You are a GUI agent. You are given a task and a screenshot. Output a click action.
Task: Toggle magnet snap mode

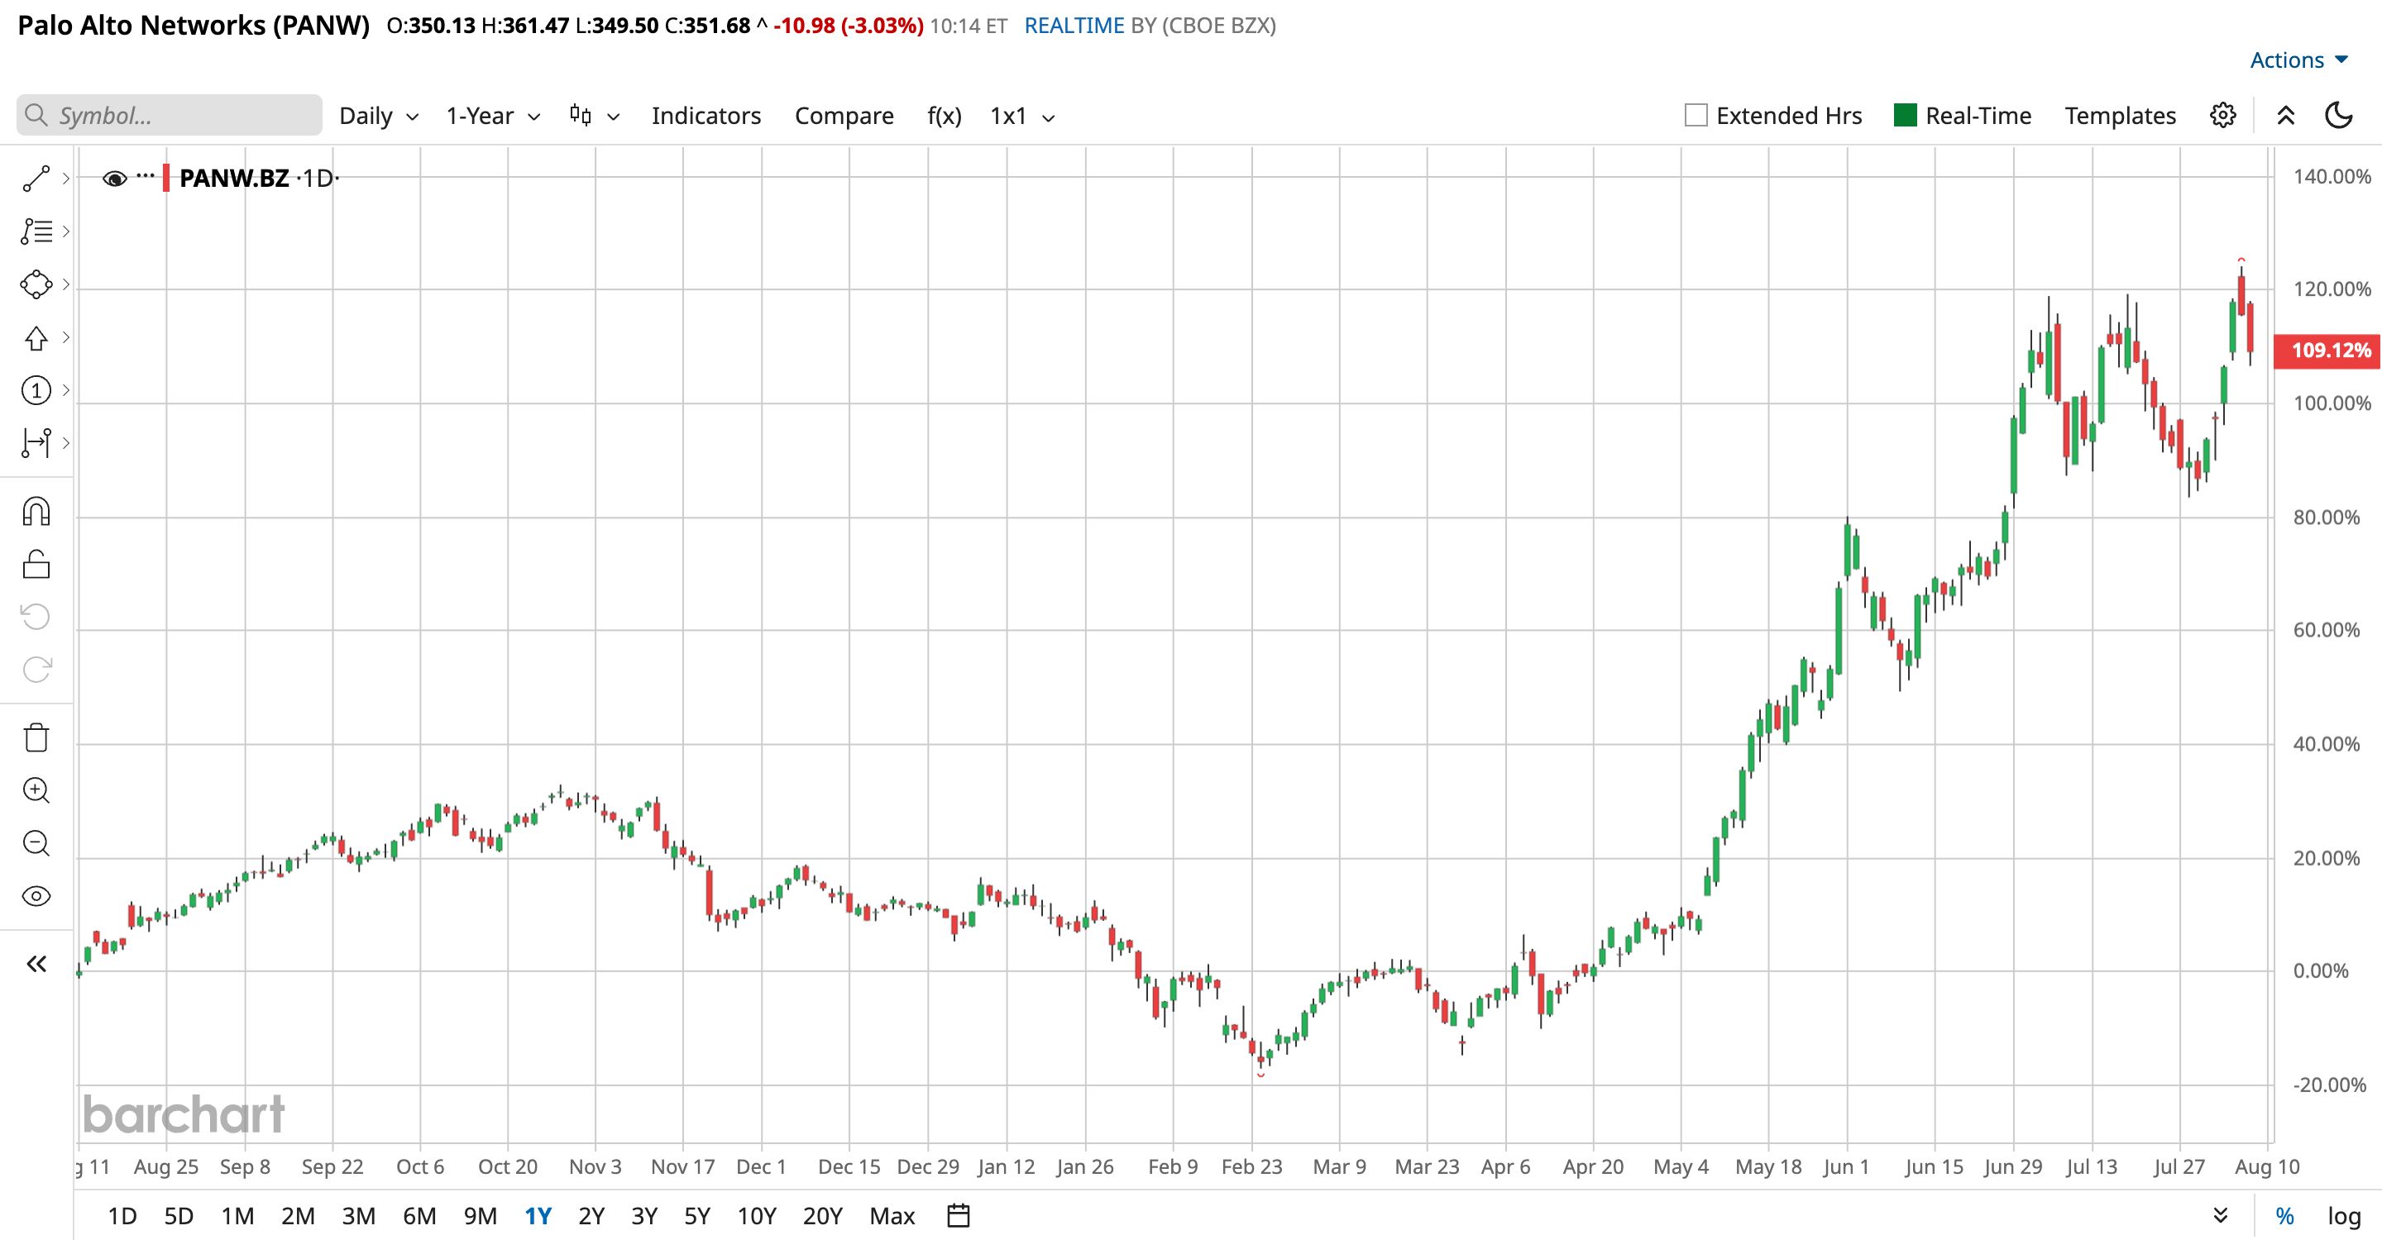pyautogui.click(x=36, y=512)
